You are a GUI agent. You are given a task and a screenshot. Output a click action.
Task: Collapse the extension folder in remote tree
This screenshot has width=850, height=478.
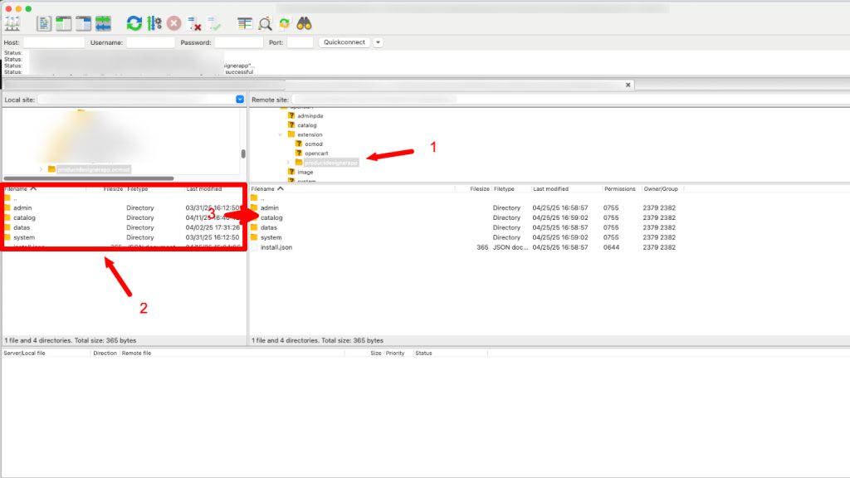click(x=281, y=134)
